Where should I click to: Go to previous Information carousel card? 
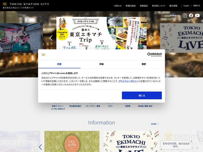(x=41, y=147)
